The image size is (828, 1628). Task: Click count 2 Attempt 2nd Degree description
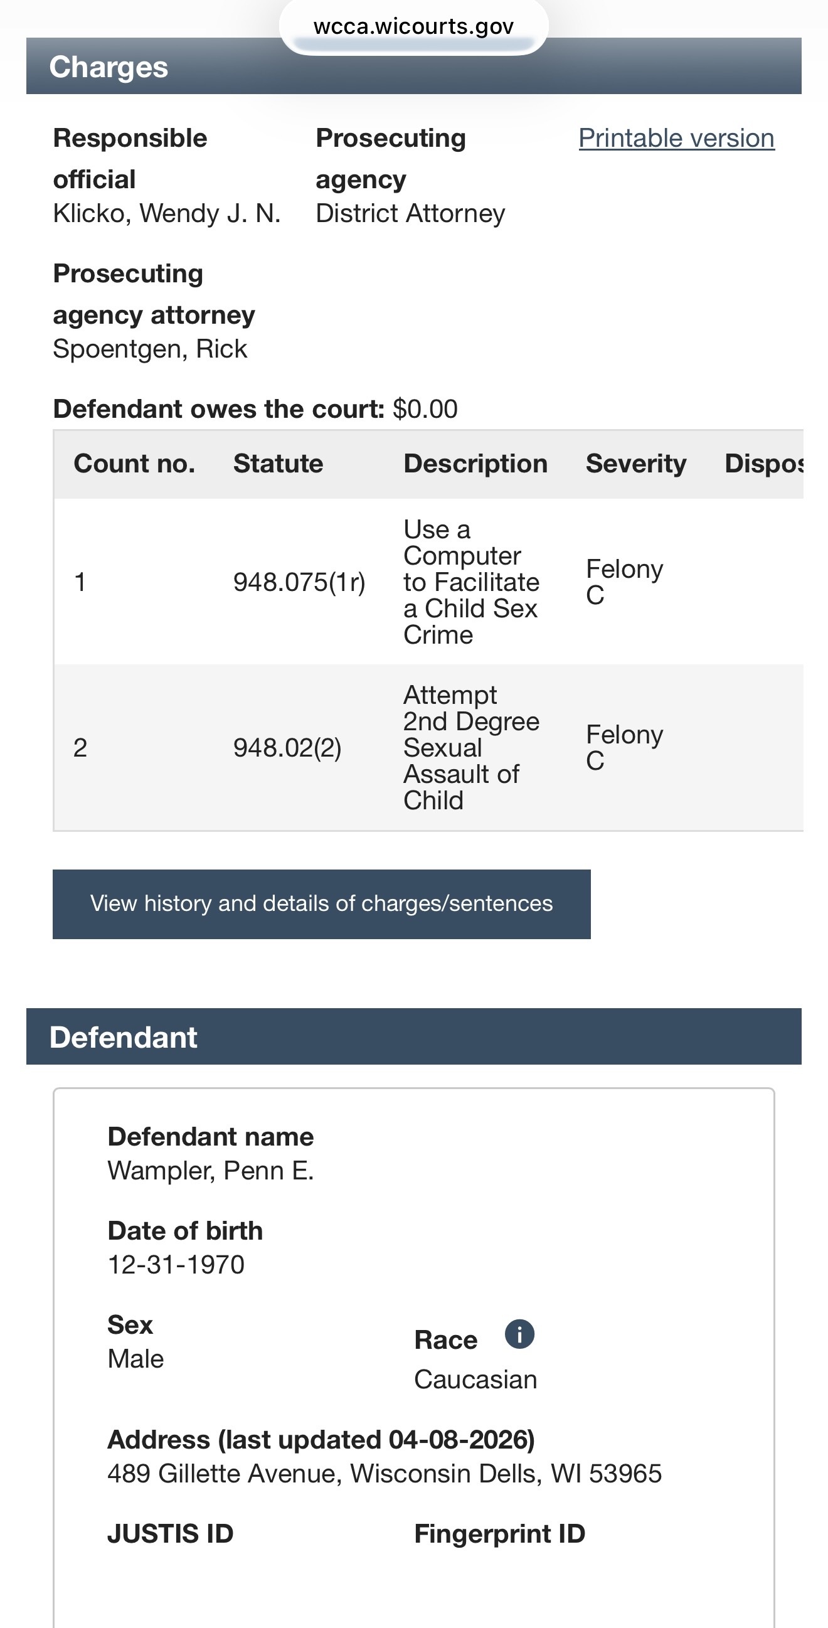pyautogui.click(x=472, y=748)
